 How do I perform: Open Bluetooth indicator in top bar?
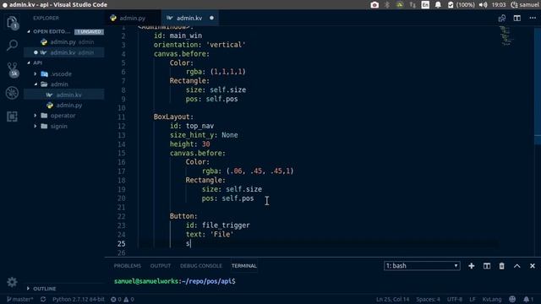(387, 5)
